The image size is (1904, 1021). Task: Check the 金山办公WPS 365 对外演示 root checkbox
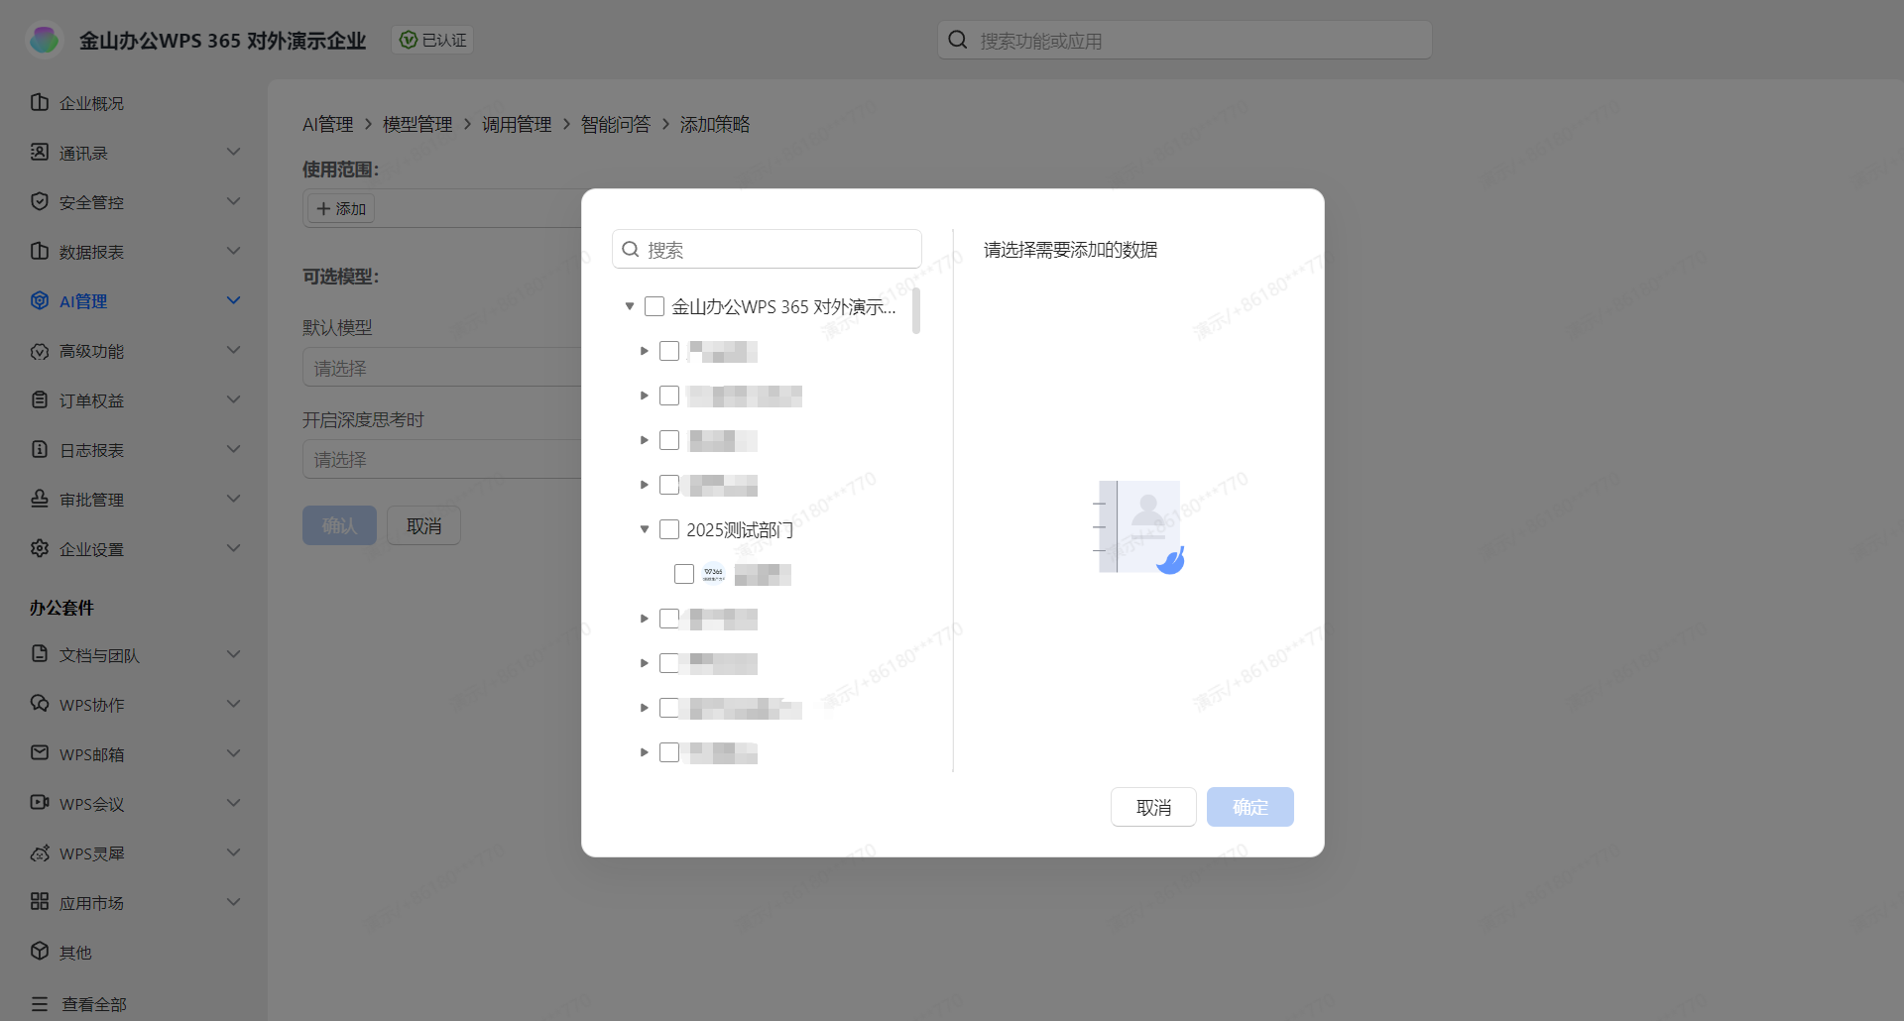(x=654, y=306)
